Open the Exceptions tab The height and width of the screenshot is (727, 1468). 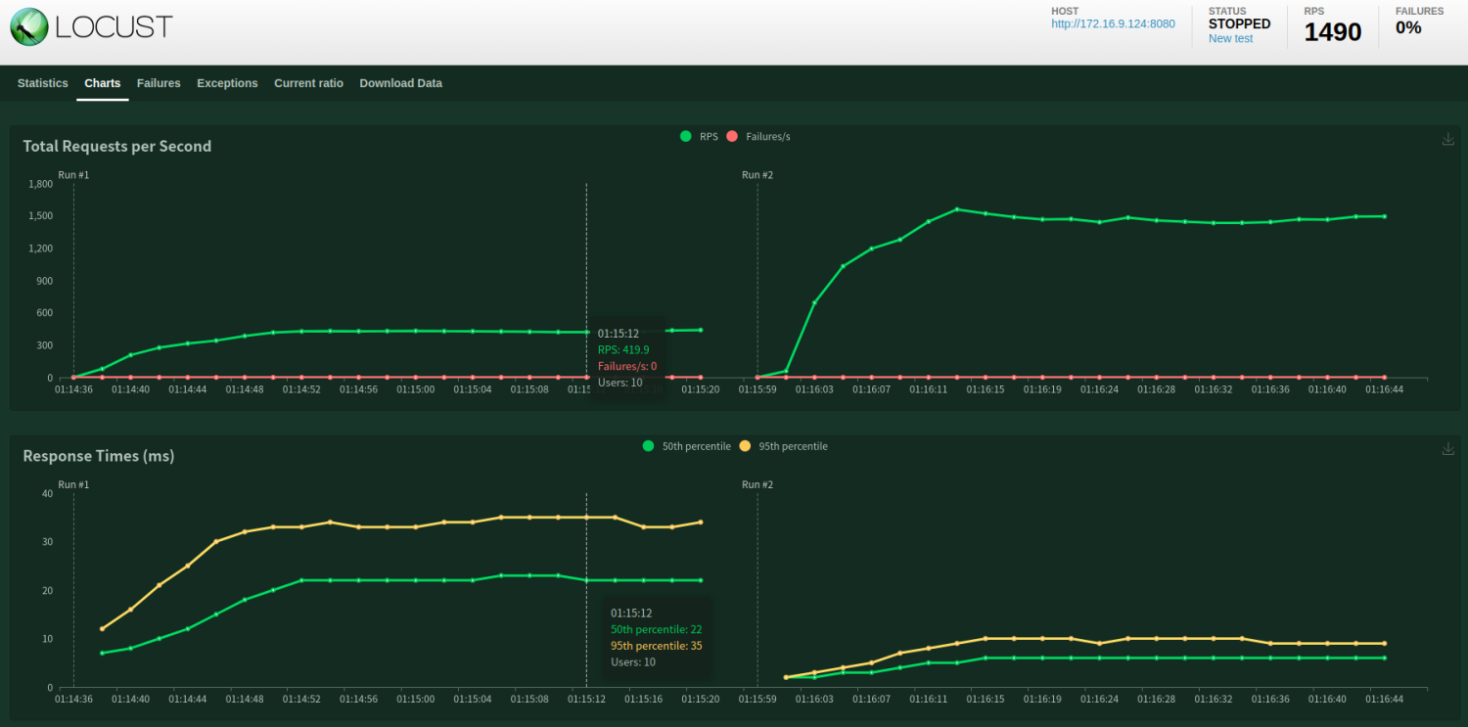click(227, 83)
